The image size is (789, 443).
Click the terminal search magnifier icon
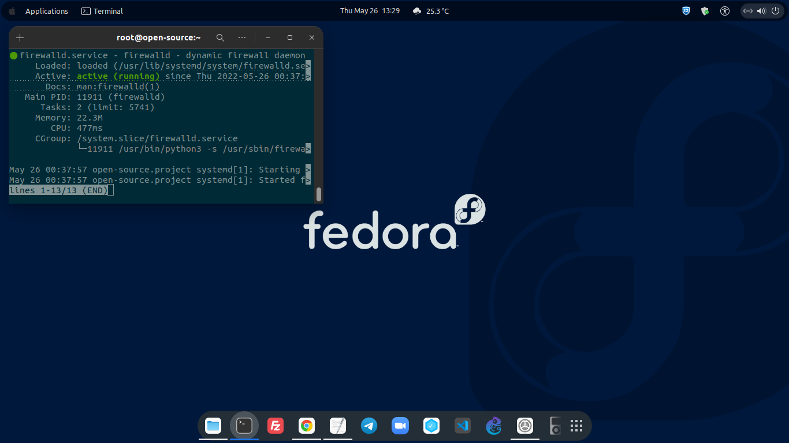pyautogui.click(x=220, y=37)
